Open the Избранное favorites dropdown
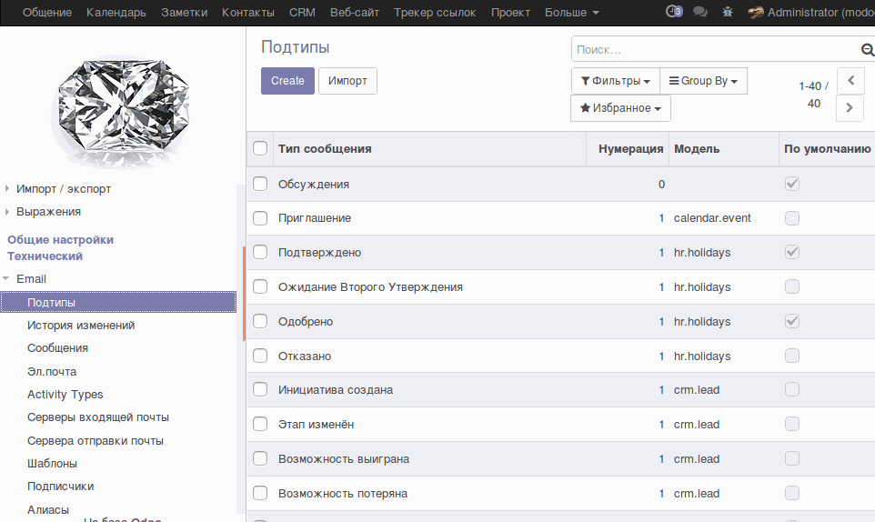This screenshot has height=522, width=875. 620,108
